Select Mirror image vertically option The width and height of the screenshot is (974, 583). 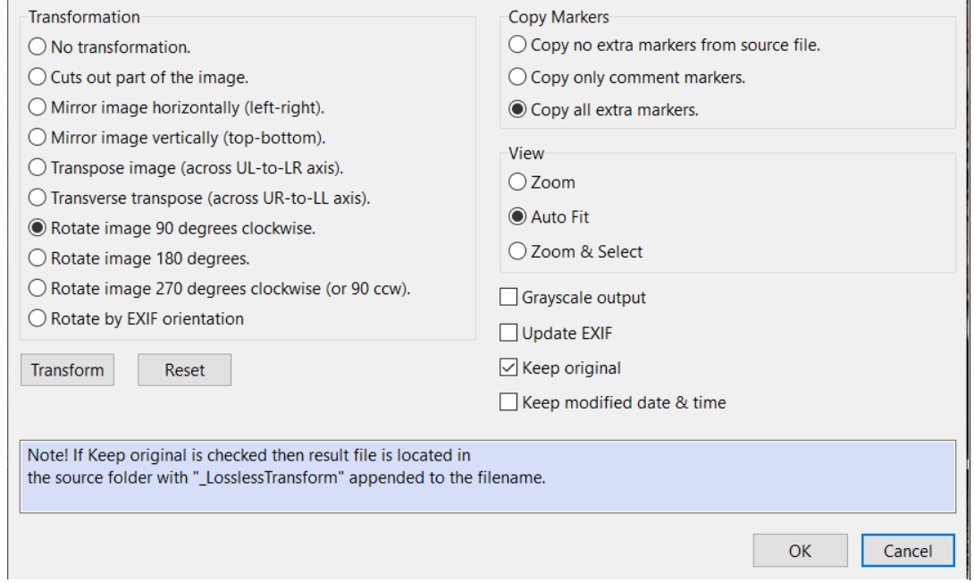(x=38, y=138)
